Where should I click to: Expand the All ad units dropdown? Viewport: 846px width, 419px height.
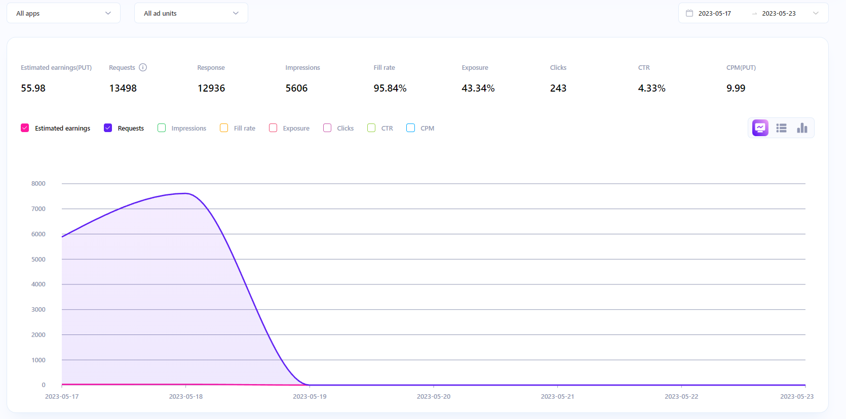pyautogui.click(x=191, y=13)
